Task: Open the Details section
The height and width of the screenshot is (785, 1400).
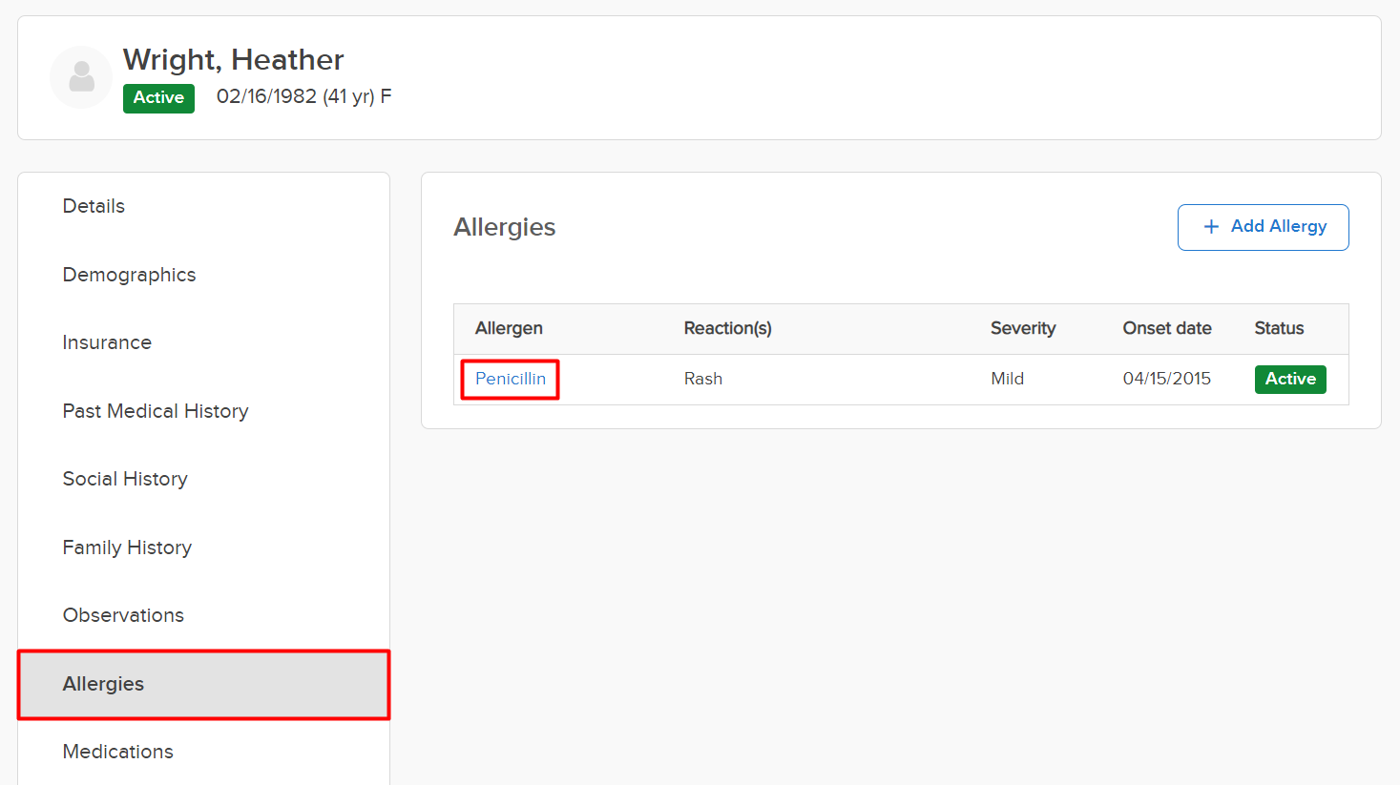Action: [94, 206]
